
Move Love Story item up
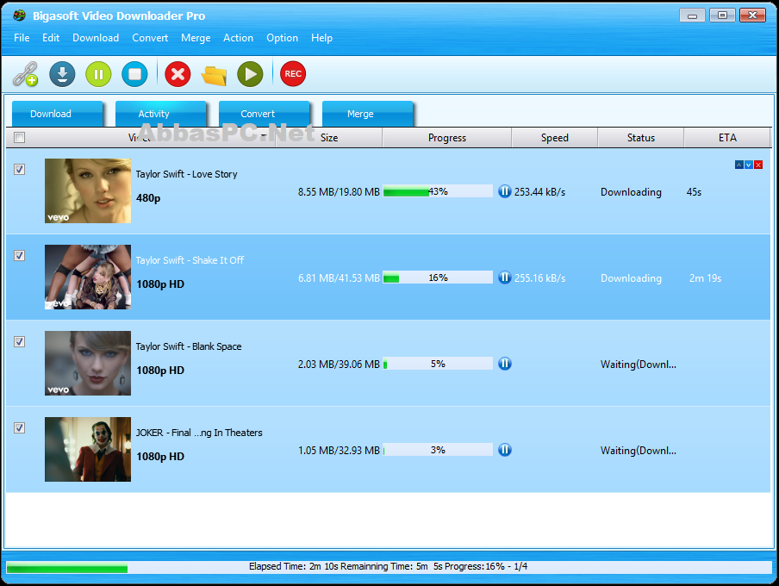[739, 165]
